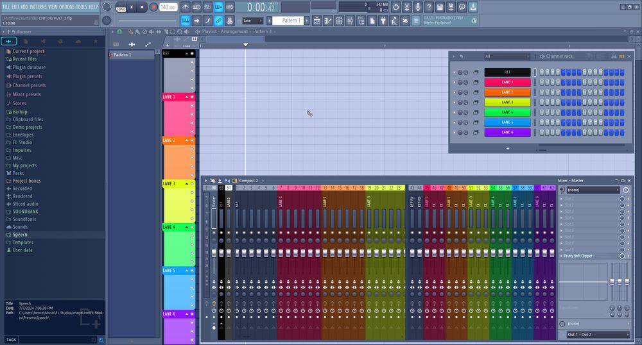Mute the LANE 1 playlist track
The image size is (642, 345).
click(x=192, y=97)
